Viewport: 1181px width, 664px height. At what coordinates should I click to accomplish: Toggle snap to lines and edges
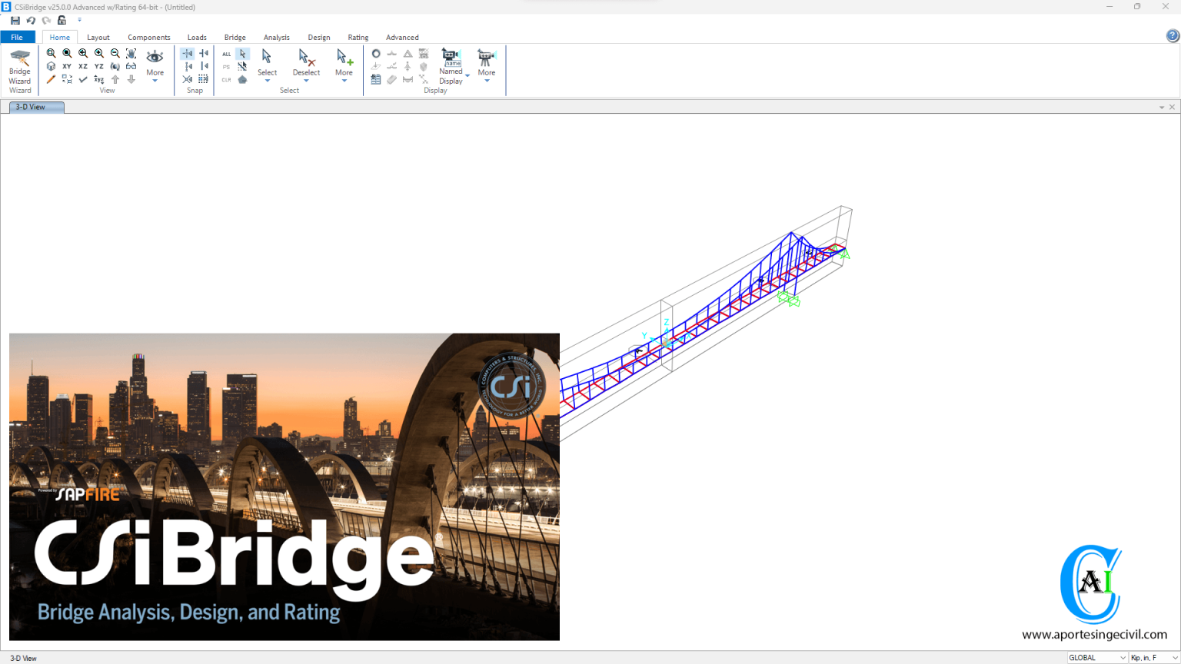point(204,67)
